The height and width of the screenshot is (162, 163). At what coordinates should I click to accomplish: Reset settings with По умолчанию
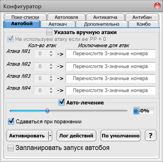point(121,136)
